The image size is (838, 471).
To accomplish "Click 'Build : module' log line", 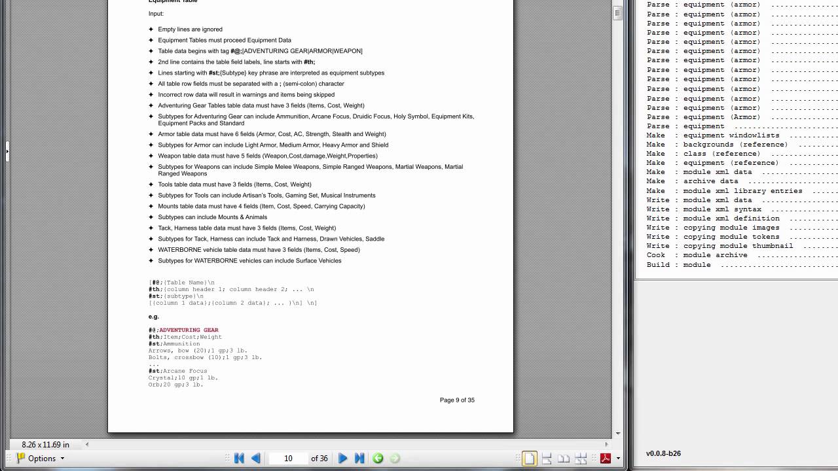I will click(678, 265).
